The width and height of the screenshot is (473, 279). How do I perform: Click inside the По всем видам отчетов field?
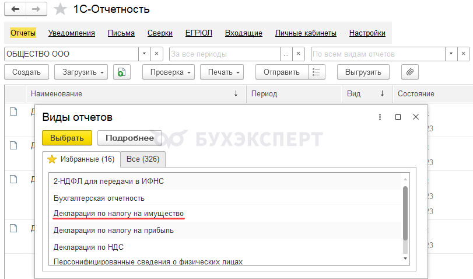[x=378, y=54]
